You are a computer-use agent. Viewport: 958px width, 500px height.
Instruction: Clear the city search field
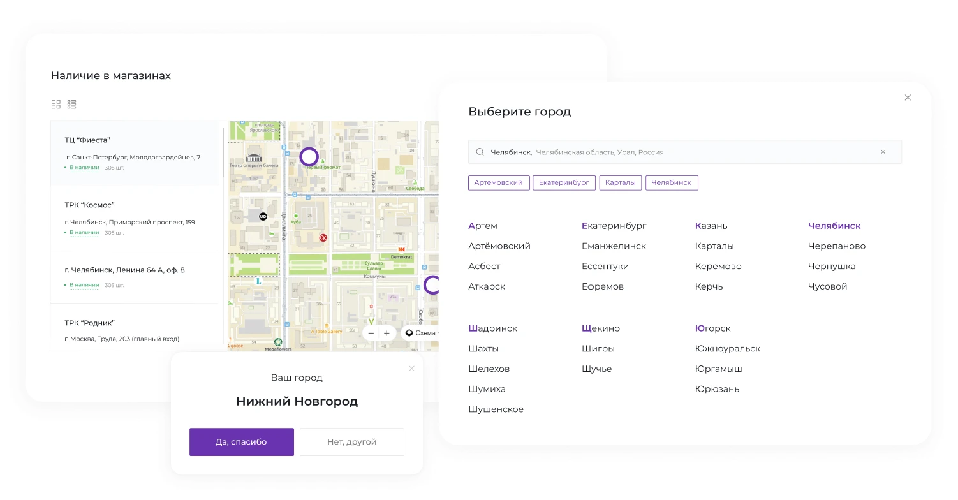coord(883,152)
